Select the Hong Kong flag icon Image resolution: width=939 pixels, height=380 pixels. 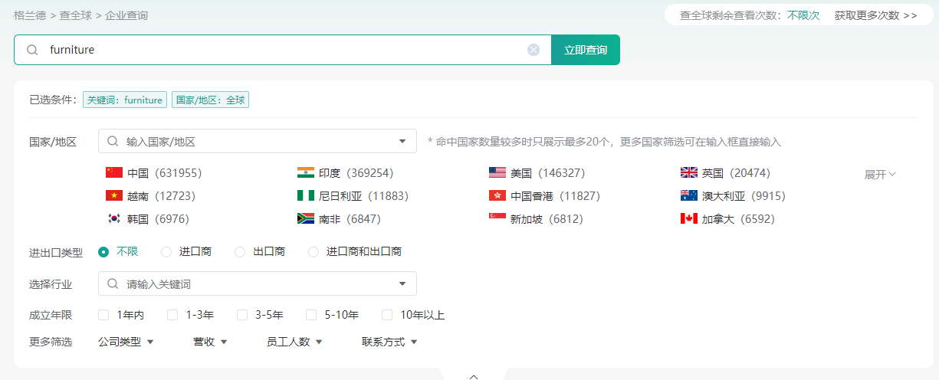pyautogui.click(x=497, y=195)
